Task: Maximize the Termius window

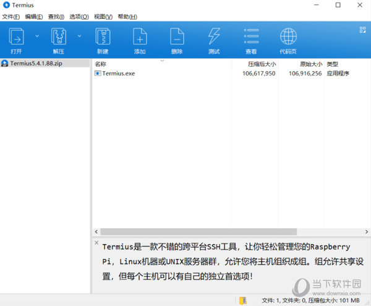Action: (x=338, y=5)
